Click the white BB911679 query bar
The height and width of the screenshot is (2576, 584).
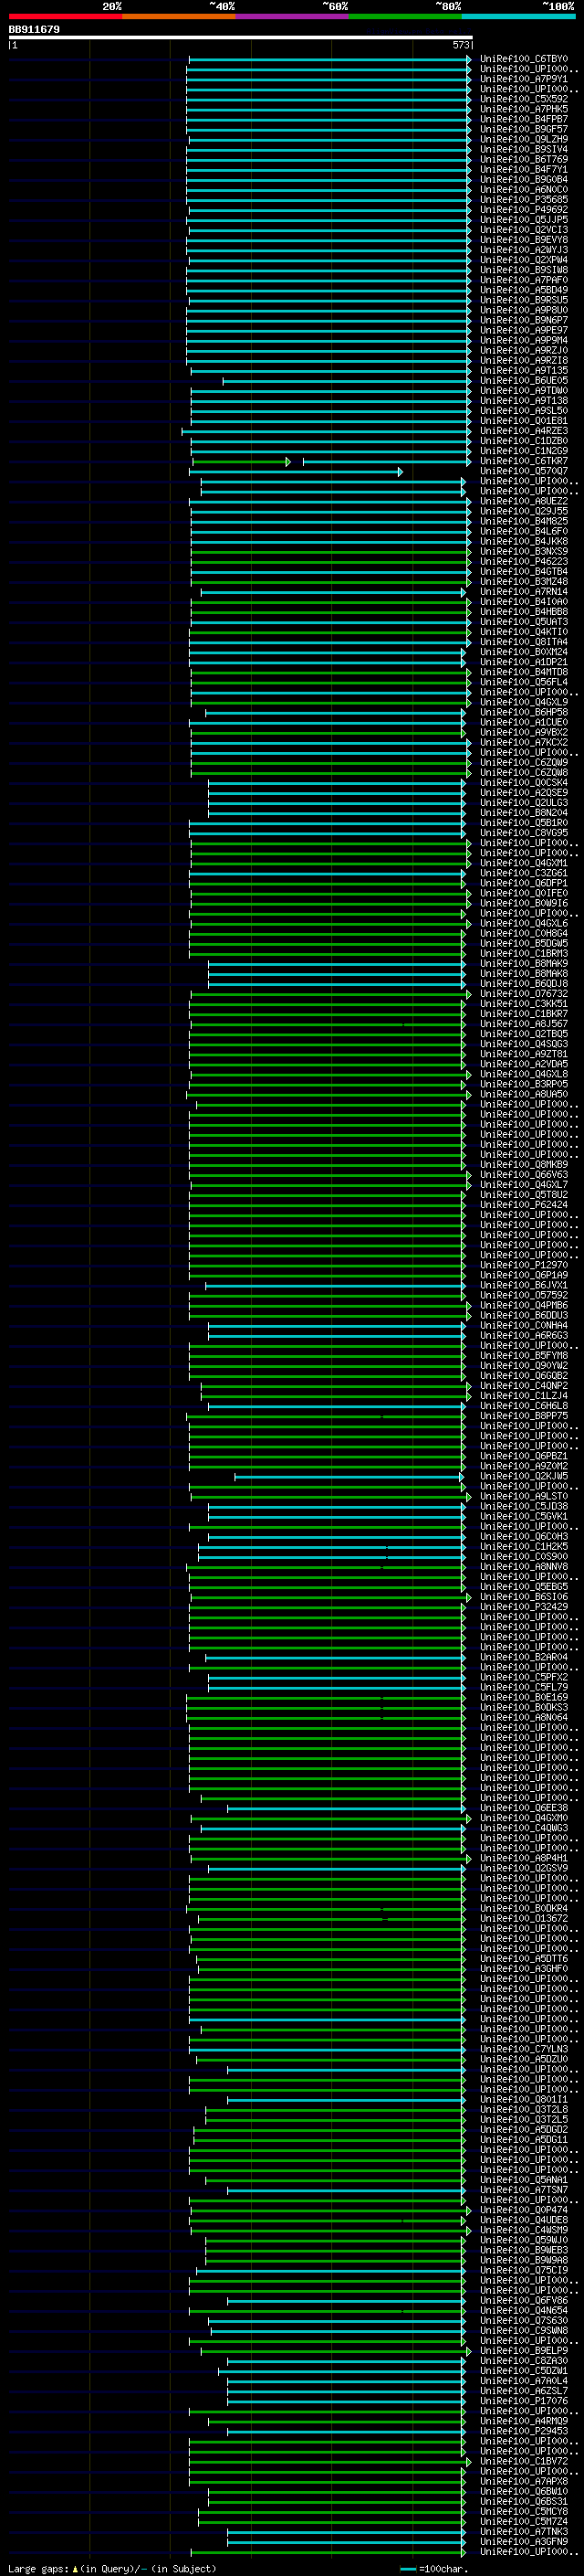pyautogui.click(x=241, y=38)
